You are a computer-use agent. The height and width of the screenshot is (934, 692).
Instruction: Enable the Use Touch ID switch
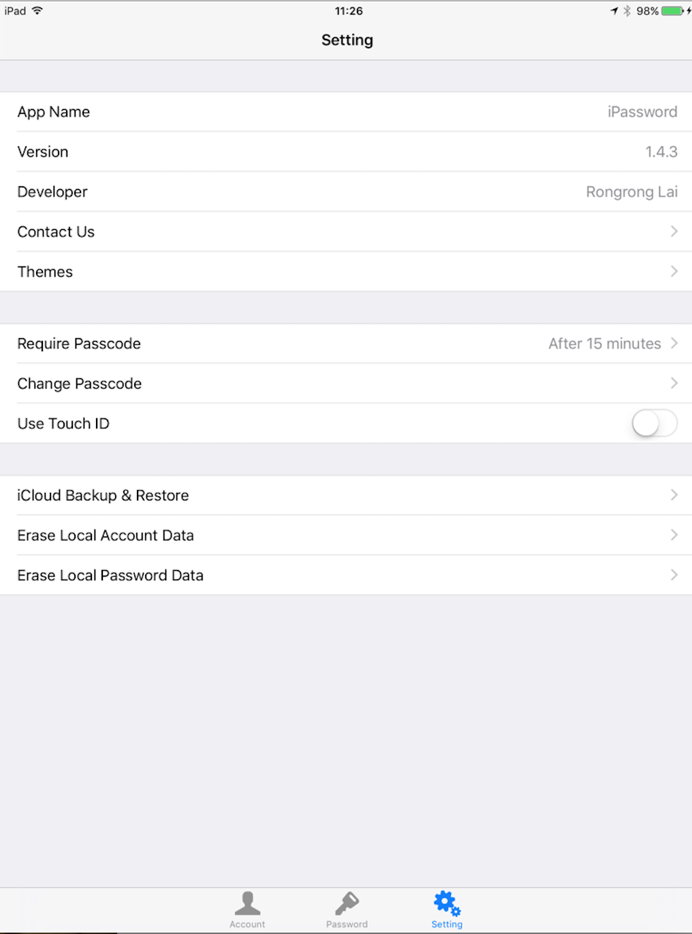655,423
